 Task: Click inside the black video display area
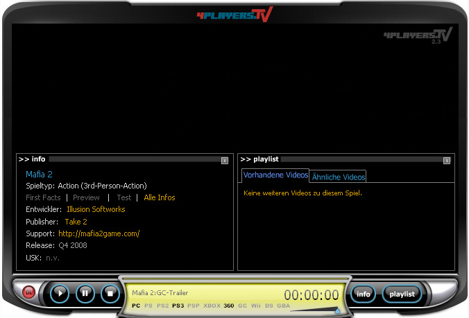click(235, 88)
